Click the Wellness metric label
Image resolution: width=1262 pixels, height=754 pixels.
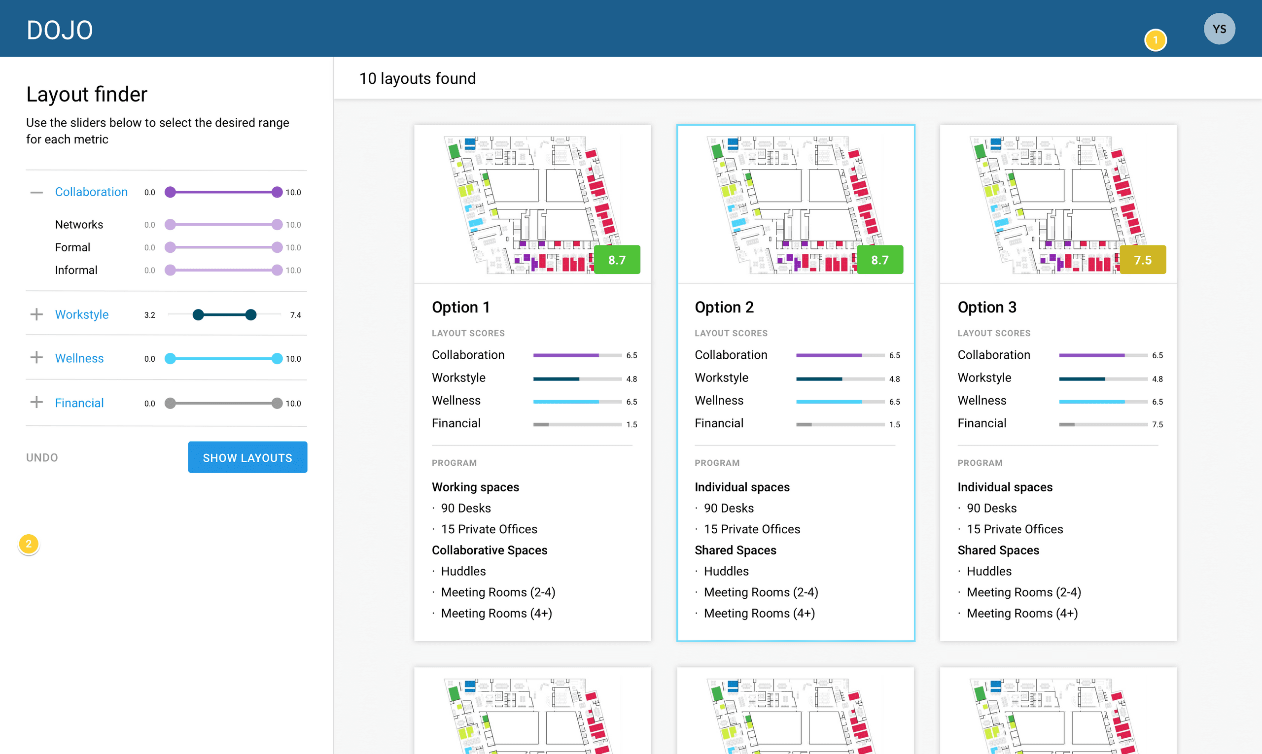click(x=79, y=358)
